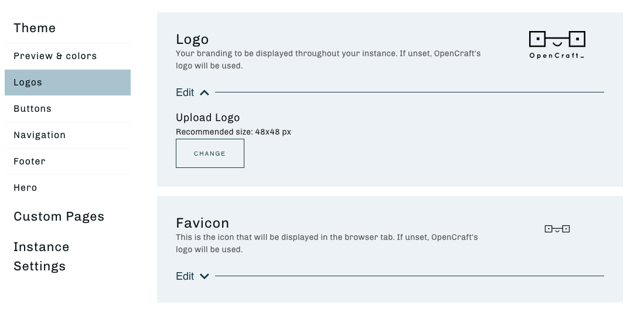The width and height of the screenshot is (627, 309).
Task: Click the CHANGE button to upload logo
Action: click(x=210, y=153)
